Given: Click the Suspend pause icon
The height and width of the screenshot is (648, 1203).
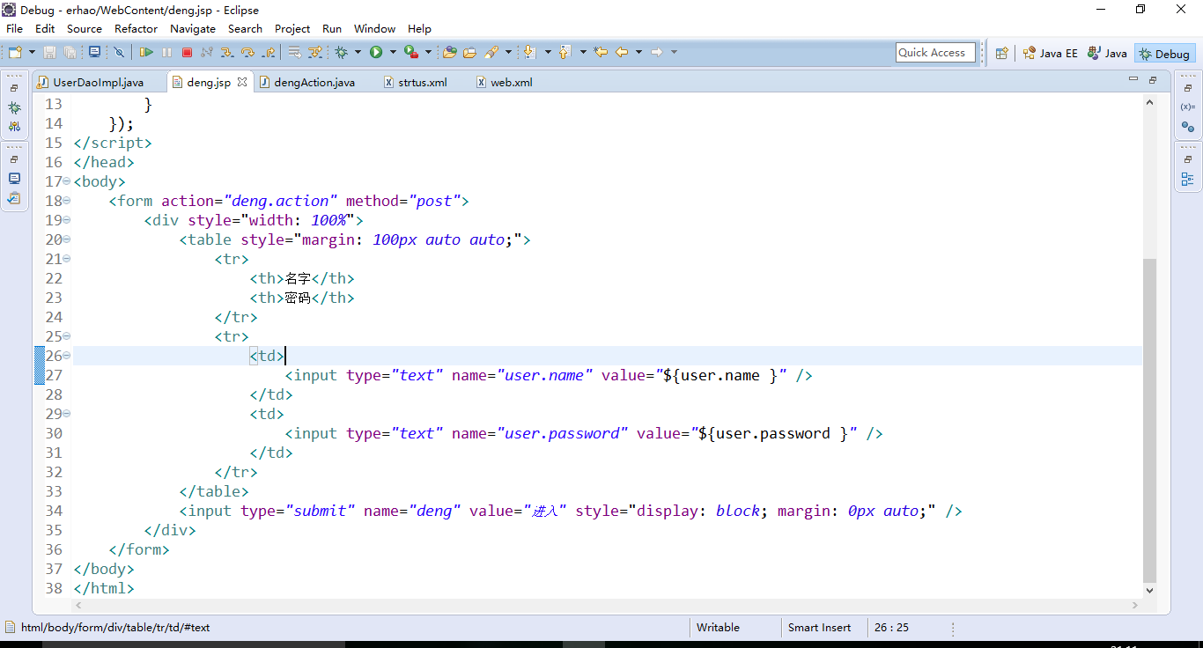Looking at the screenshot, I should pyautogui.click(x=166, y=52).
